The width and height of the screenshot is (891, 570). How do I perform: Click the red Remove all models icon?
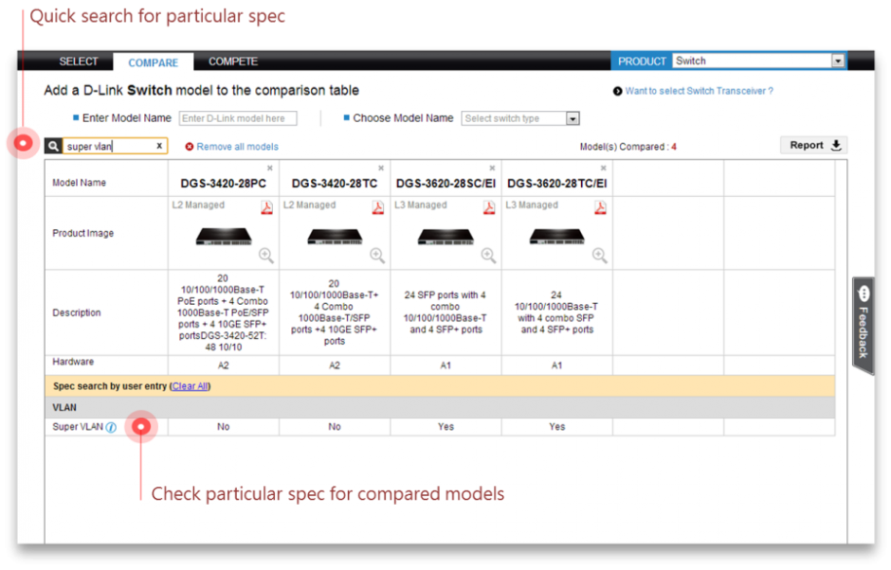[x=190, y=147]
